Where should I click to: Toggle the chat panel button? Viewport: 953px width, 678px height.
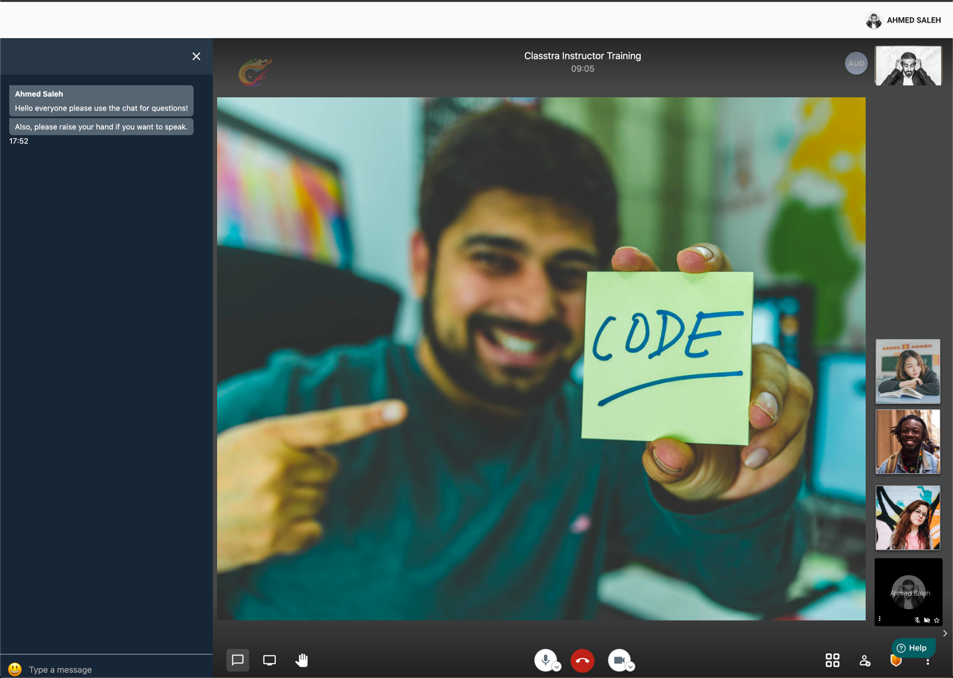click(x=238, y=660)
